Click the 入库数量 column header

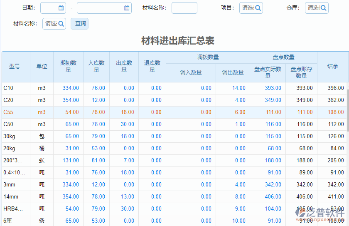96,67
